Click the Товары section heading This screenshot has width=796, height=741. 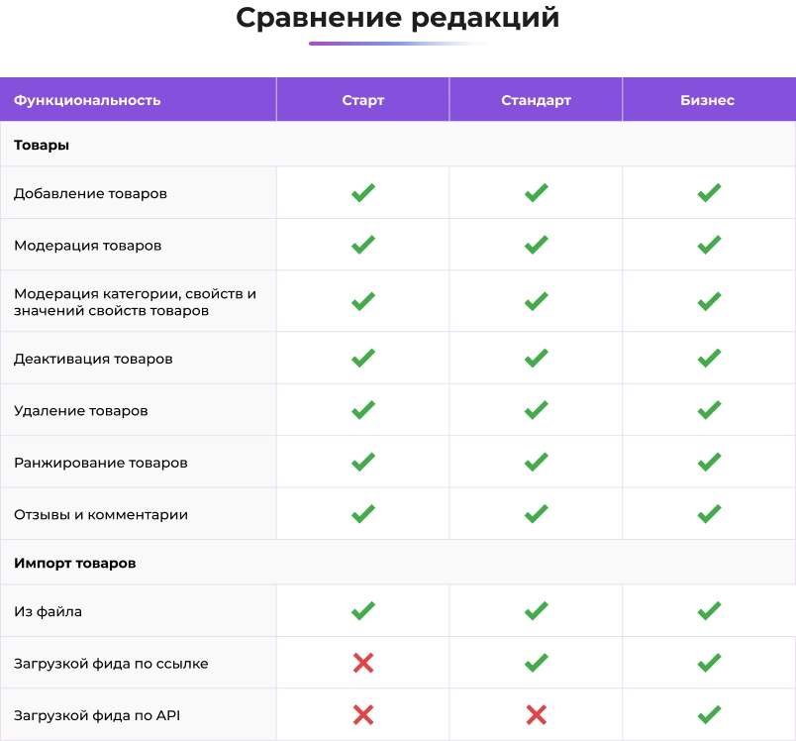42,146
